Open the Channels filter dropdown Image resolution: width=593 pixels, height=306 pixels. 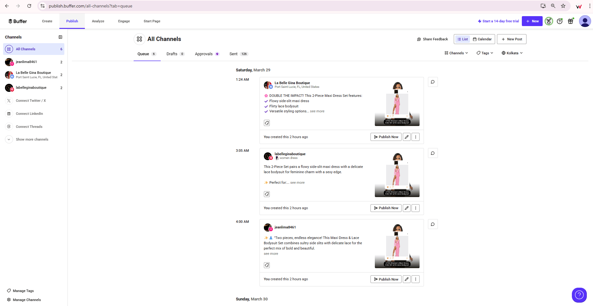point(456,53)
